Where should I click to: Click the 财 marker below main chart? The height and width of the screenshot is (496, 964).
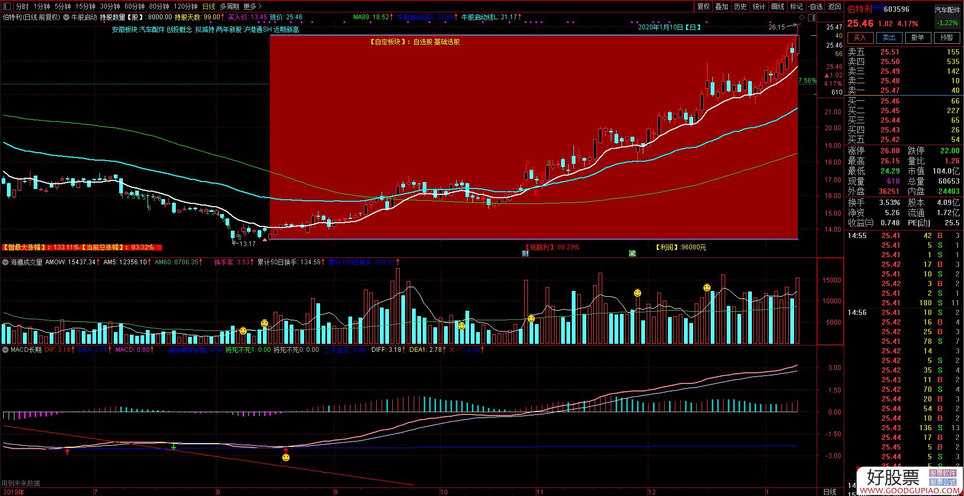pyautogui.click(x=525, y=254)
